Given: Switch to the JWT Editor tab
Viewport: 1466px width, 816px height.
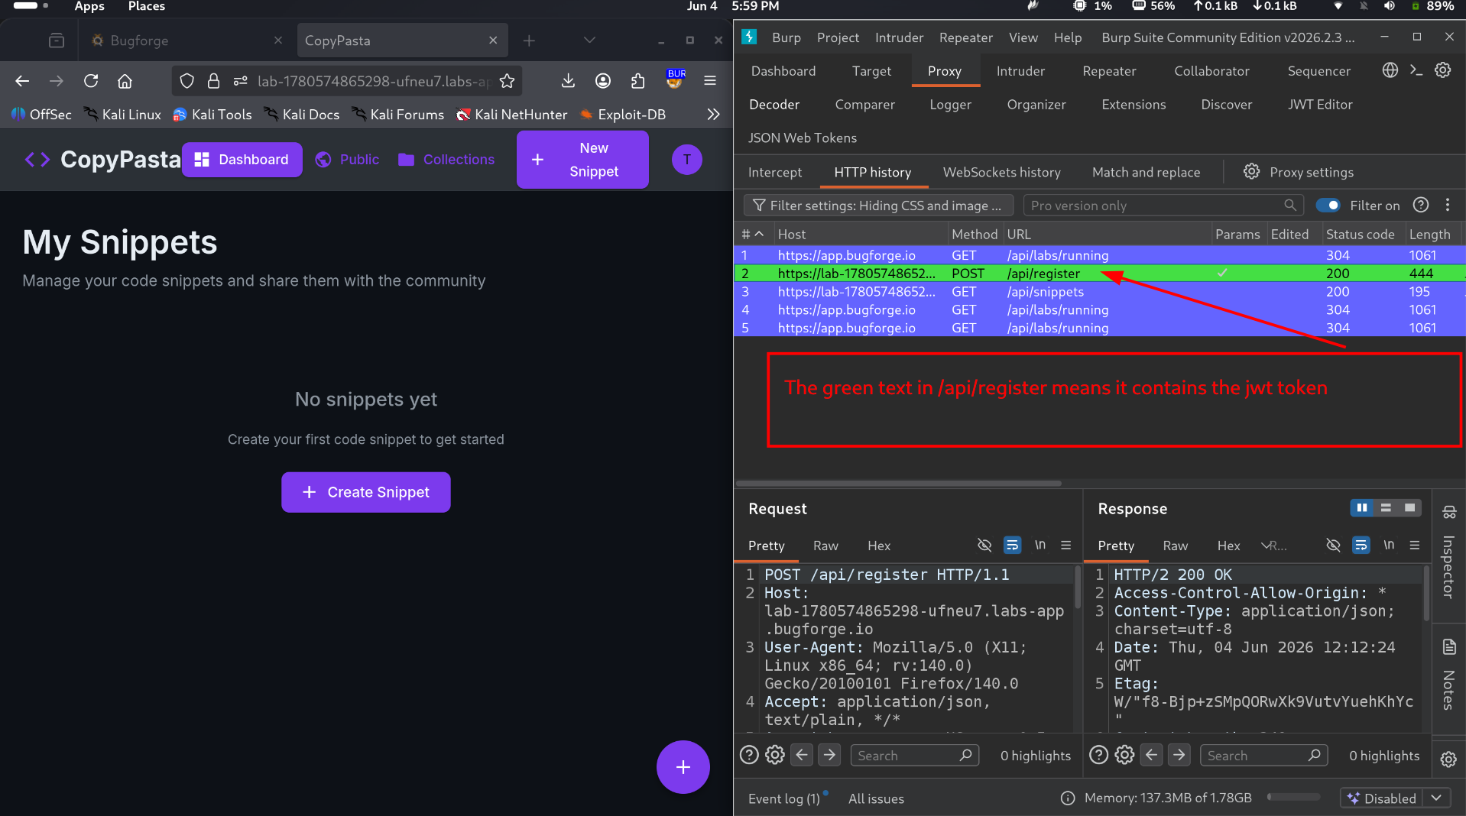Looking at the screenshot, I should 1320,105.
